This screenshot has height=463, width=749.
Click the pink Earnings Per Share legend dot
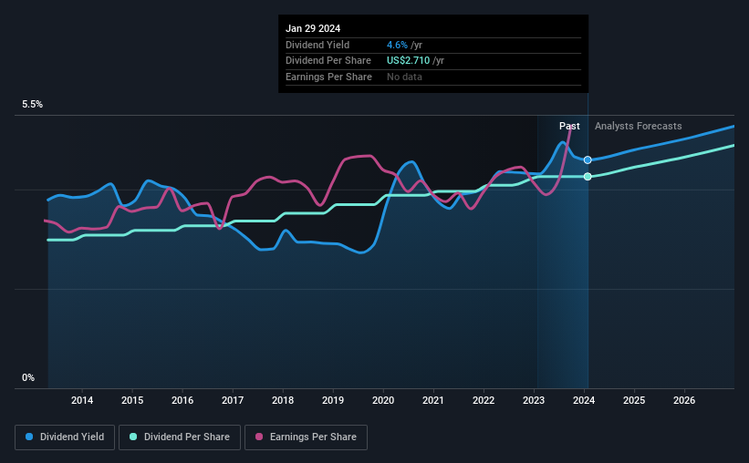259,437
